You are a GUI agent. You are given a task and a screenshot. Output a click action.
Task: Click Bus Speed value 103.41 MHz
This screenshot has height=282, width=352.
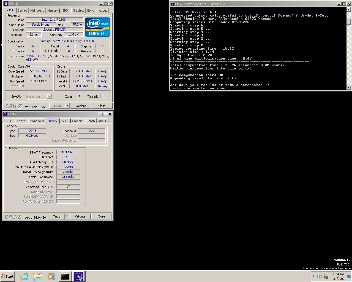pos(39,81)
